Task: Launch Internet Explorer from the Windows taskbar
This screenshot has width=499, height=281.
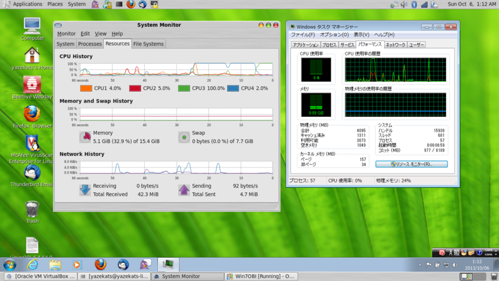Action: pyautogui.click(x=32, y=264)
